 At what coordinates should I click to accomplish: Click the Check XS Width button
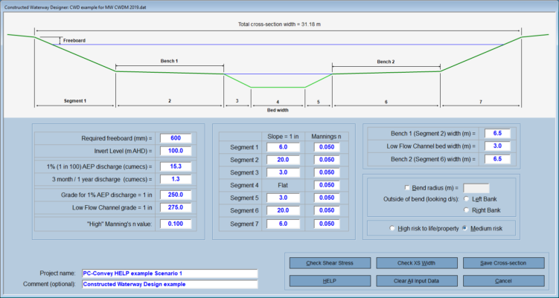click(417, 263)
